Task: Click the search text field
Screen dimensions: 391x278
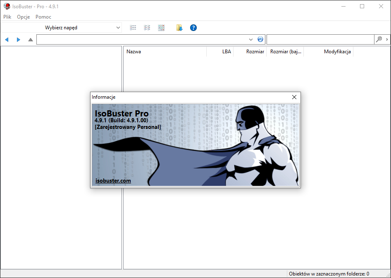Action: (x=320, y=40)
